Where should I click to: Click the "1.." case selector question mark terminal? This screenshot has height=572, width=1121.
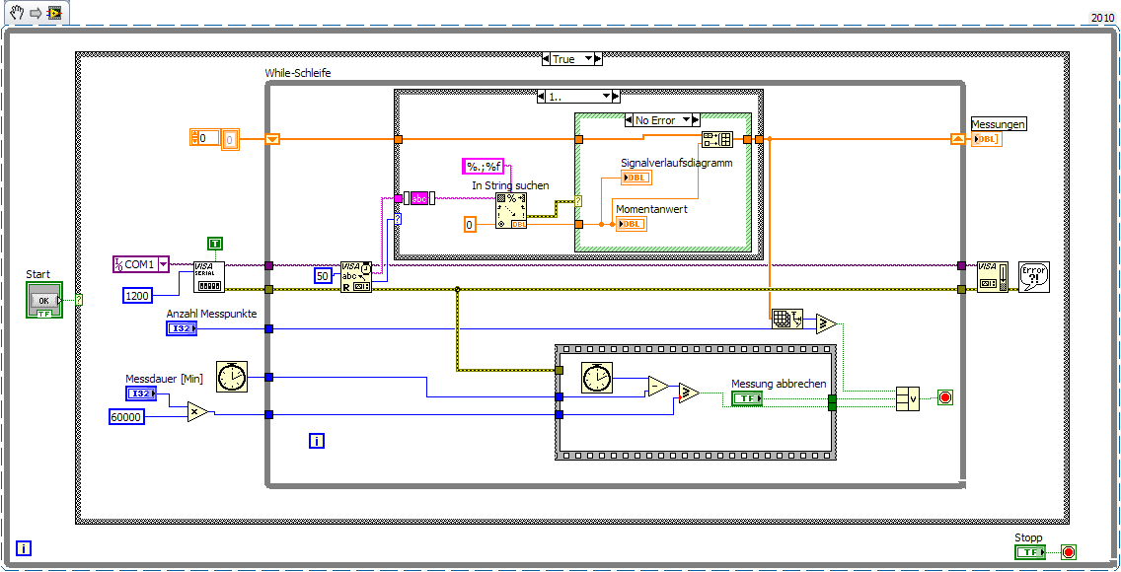coord(399,219)
